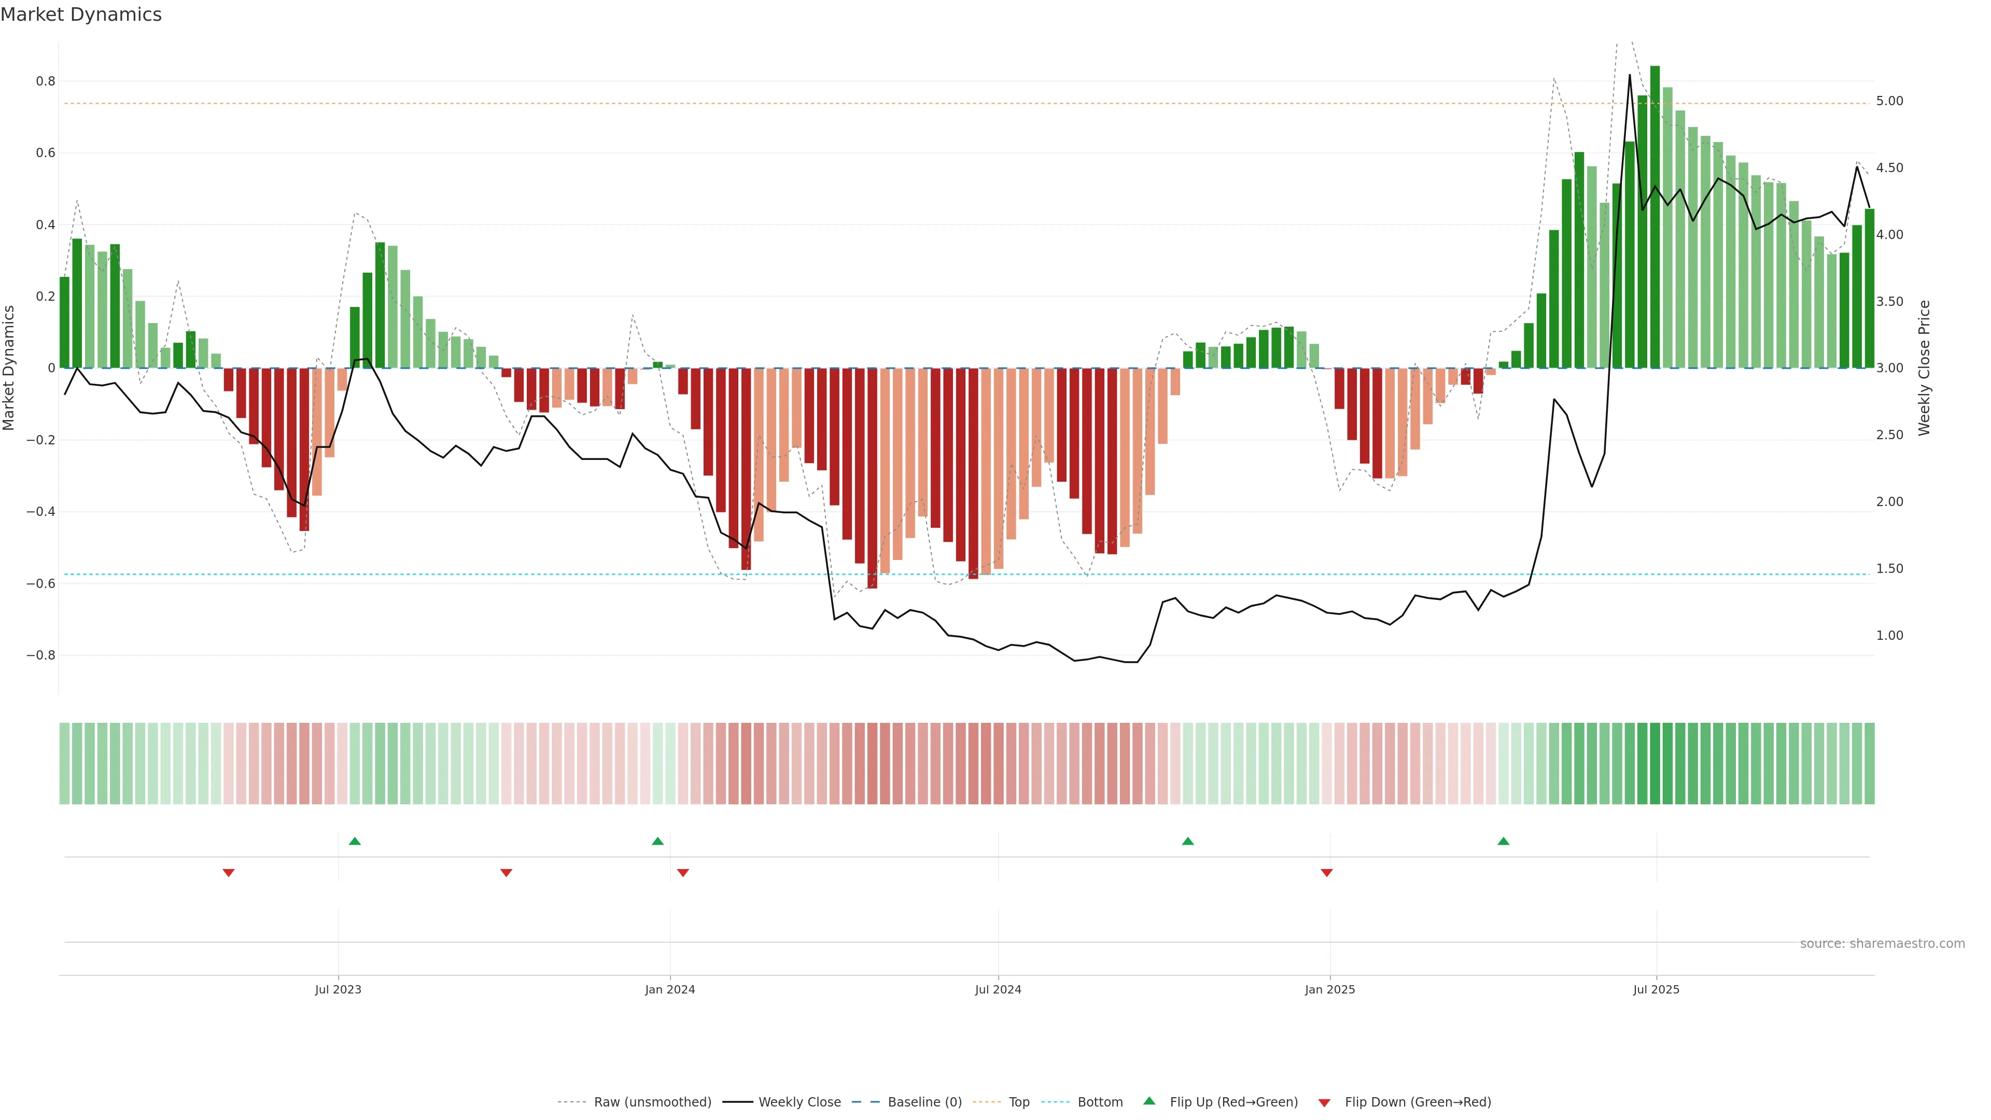Click the Jul 2025 x-axis label
This screenshot has height=1120, width=1991.
(1656, 989)
